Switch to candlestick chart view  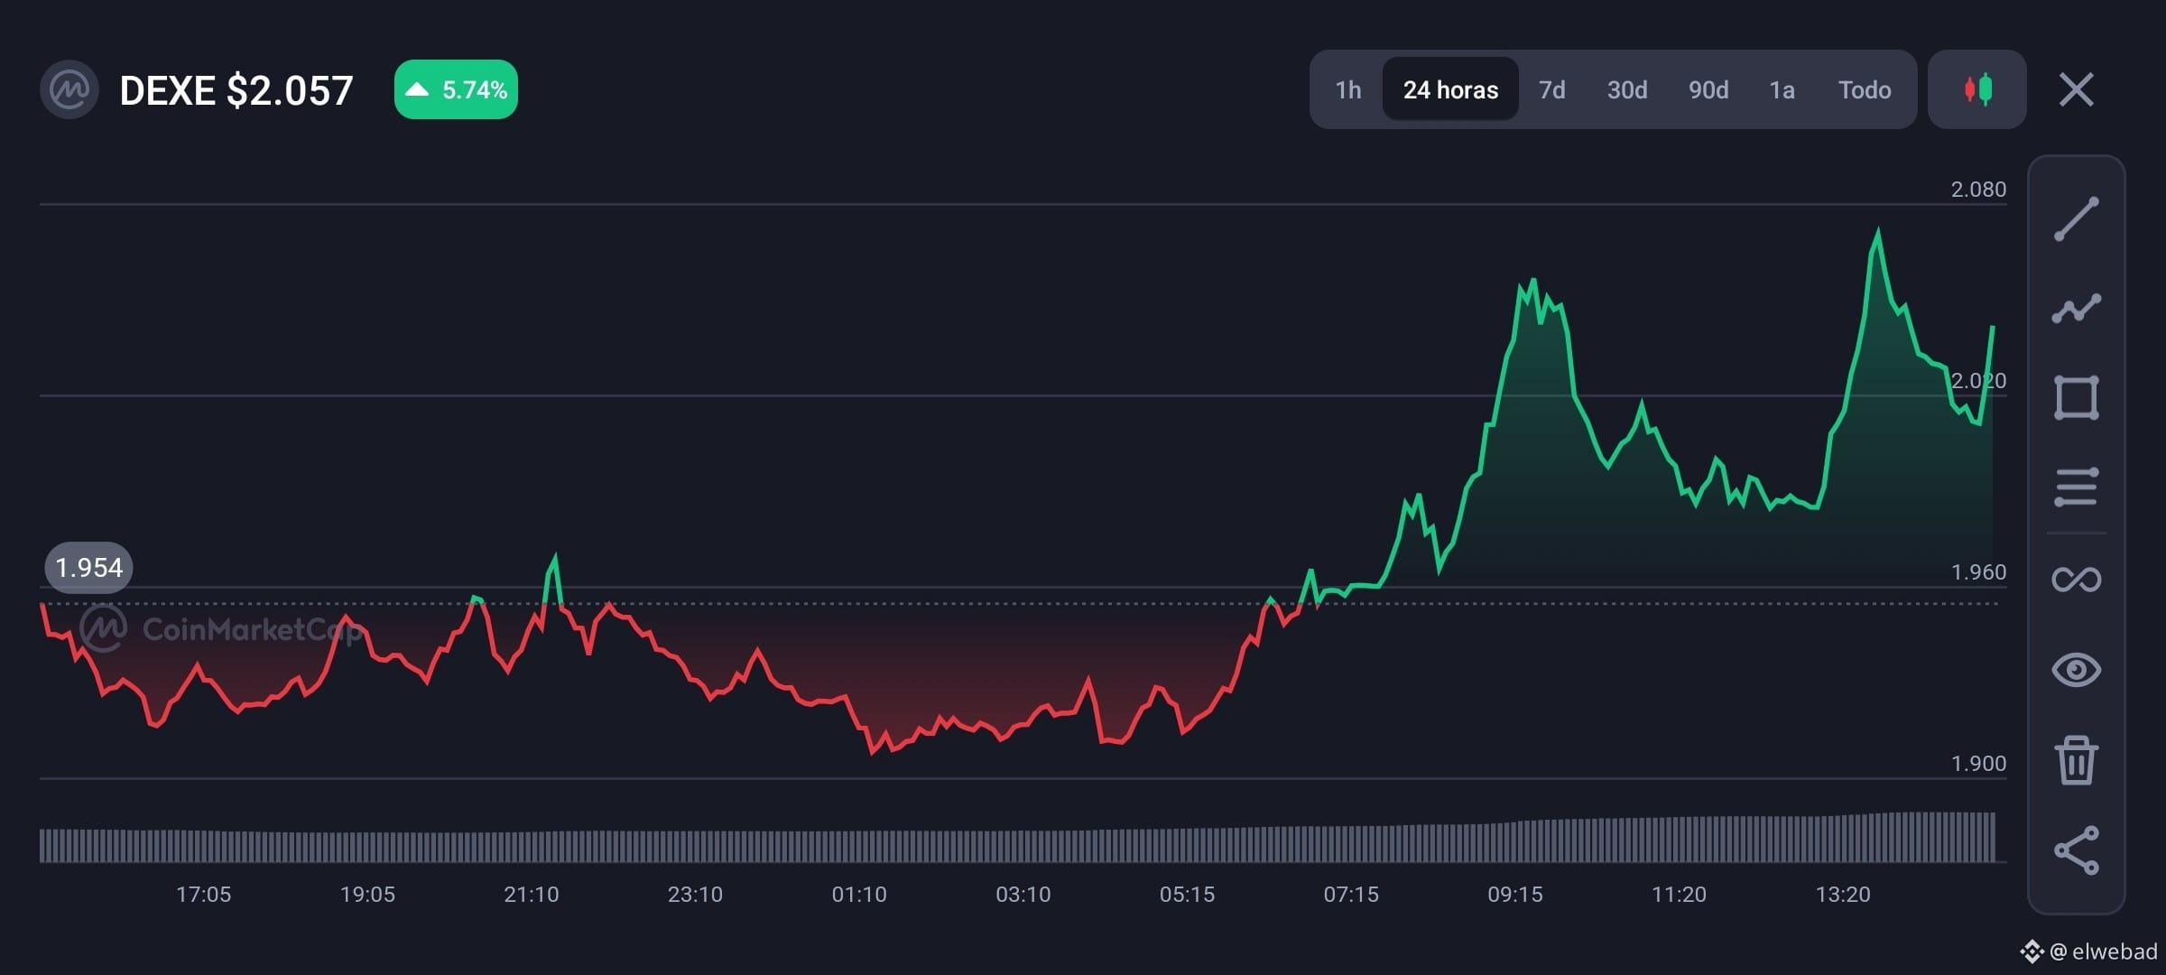pos(1977,89)
